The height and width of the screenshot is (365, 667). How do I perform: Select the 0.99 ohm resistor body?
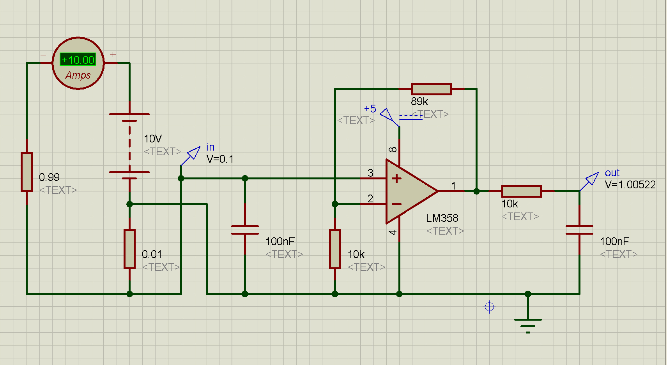27,172
